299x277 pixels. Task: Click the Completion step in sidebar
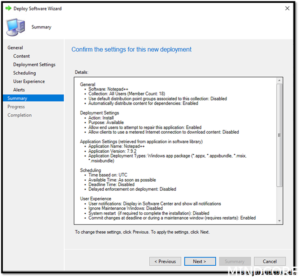[19, 115]
